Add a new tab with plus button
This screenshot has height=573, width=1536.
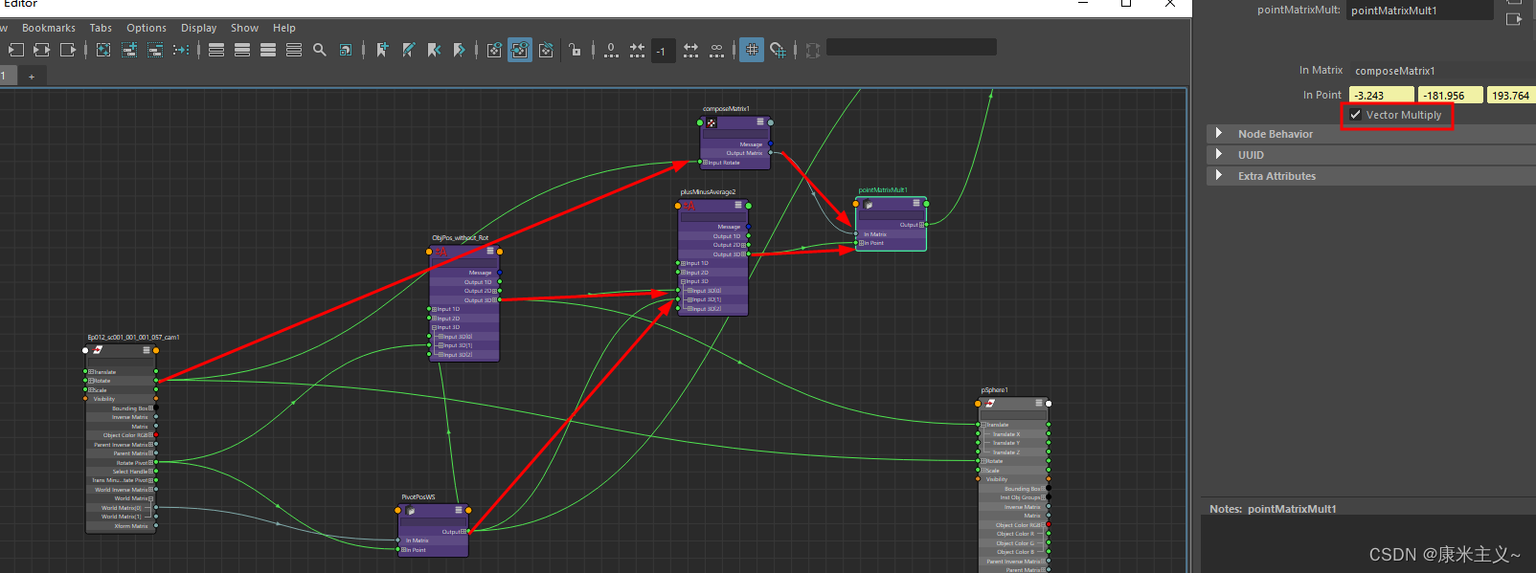click(x=32, y=77)
